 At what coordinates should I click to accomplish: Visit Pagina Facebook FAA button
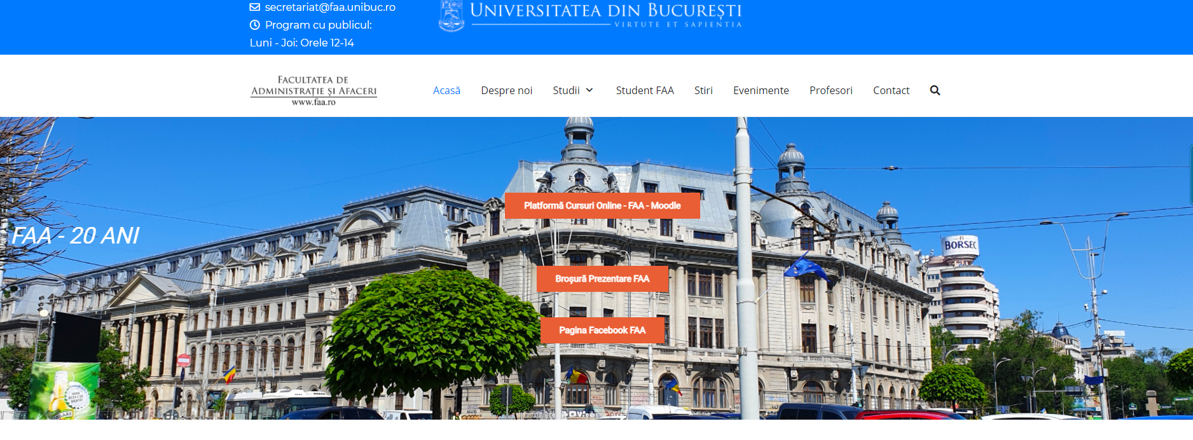click(x=602, y=330)
